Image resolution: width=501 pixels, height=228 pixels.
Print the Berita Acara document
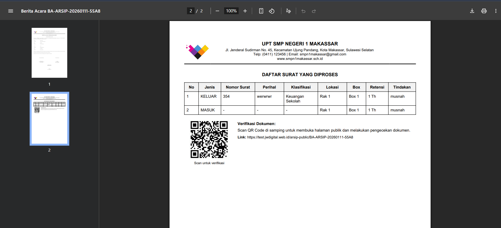click(484, 11)
